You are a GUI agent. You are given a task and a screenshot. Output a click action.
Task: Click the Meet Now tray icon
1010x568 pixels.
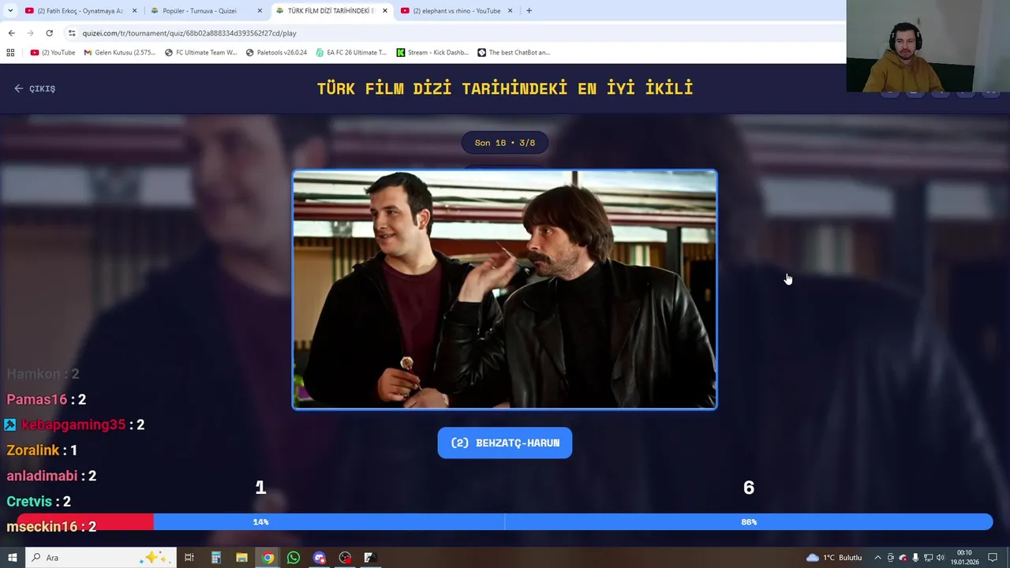click(x=891, y=558)
